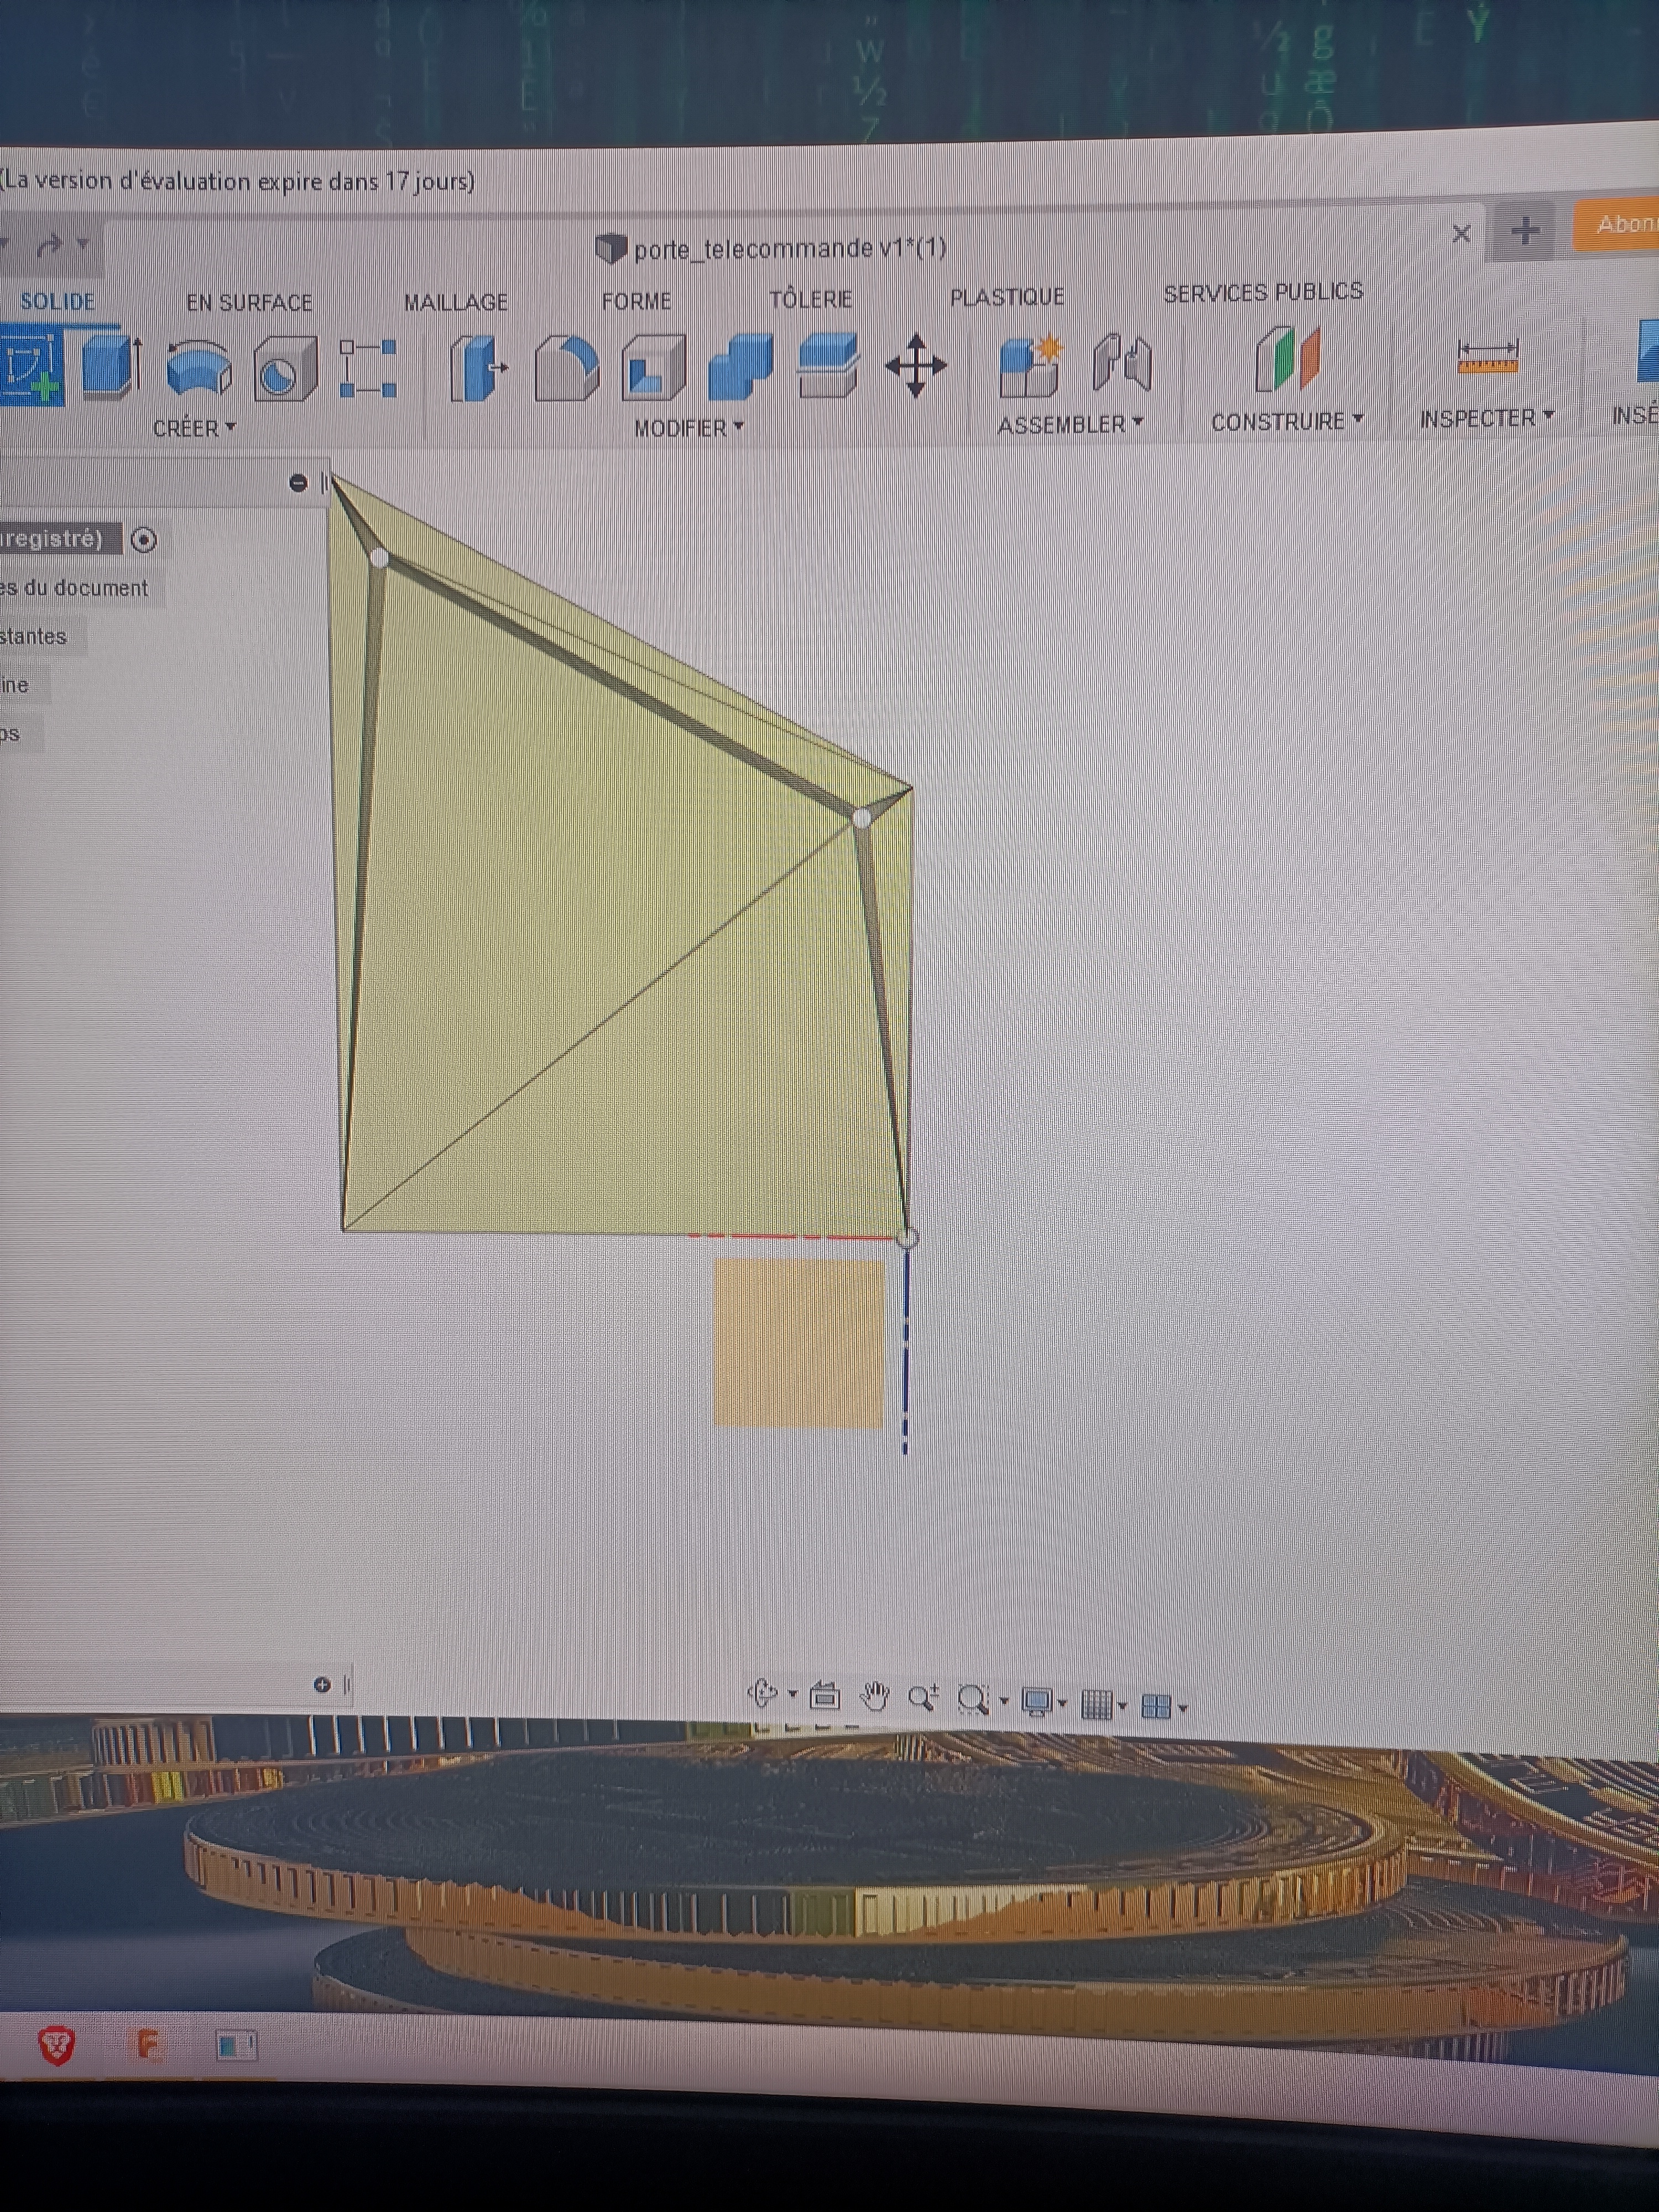Activate the Shell tool
The image size is (1659, 2212).
653,368
